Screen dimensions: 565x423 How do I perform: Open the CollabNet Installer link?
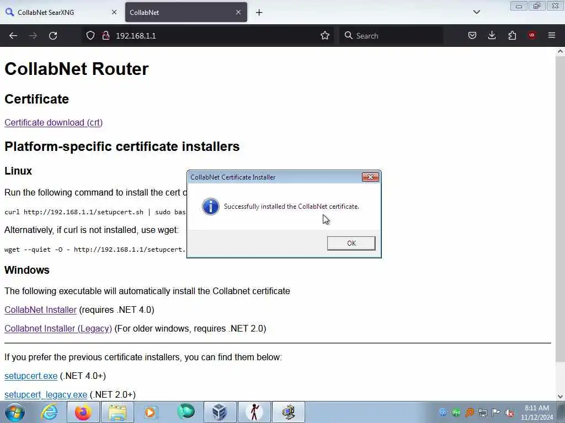click(40, 310)
